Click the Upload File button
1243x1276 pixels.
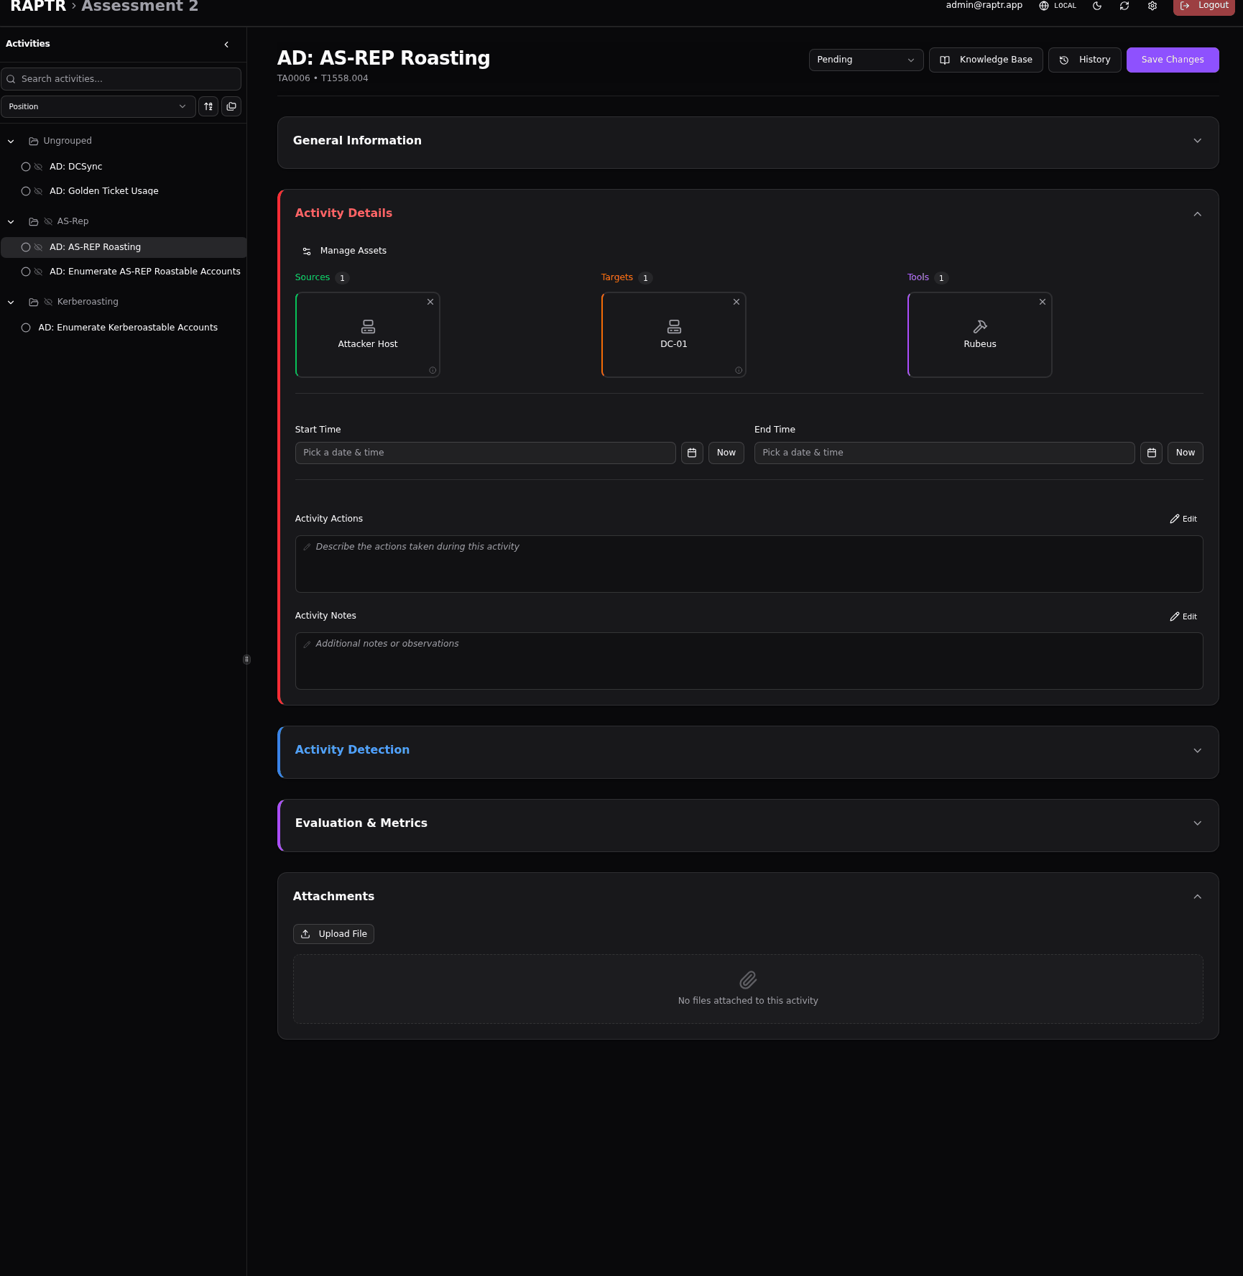[x=334, y=934]
